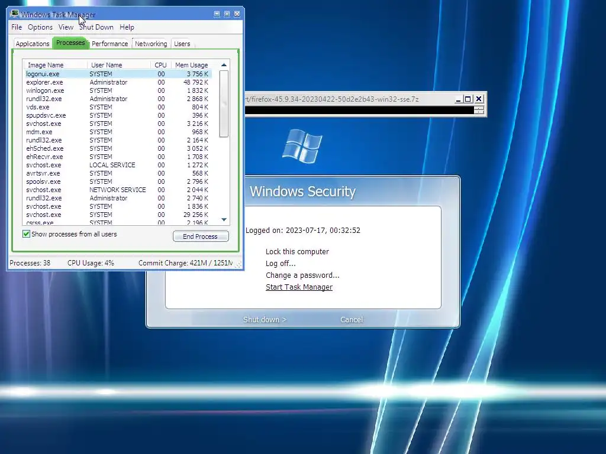Select svchost.exe using 29 256 K
Viewport: 606px width, 454px height.
click(118, 214)
